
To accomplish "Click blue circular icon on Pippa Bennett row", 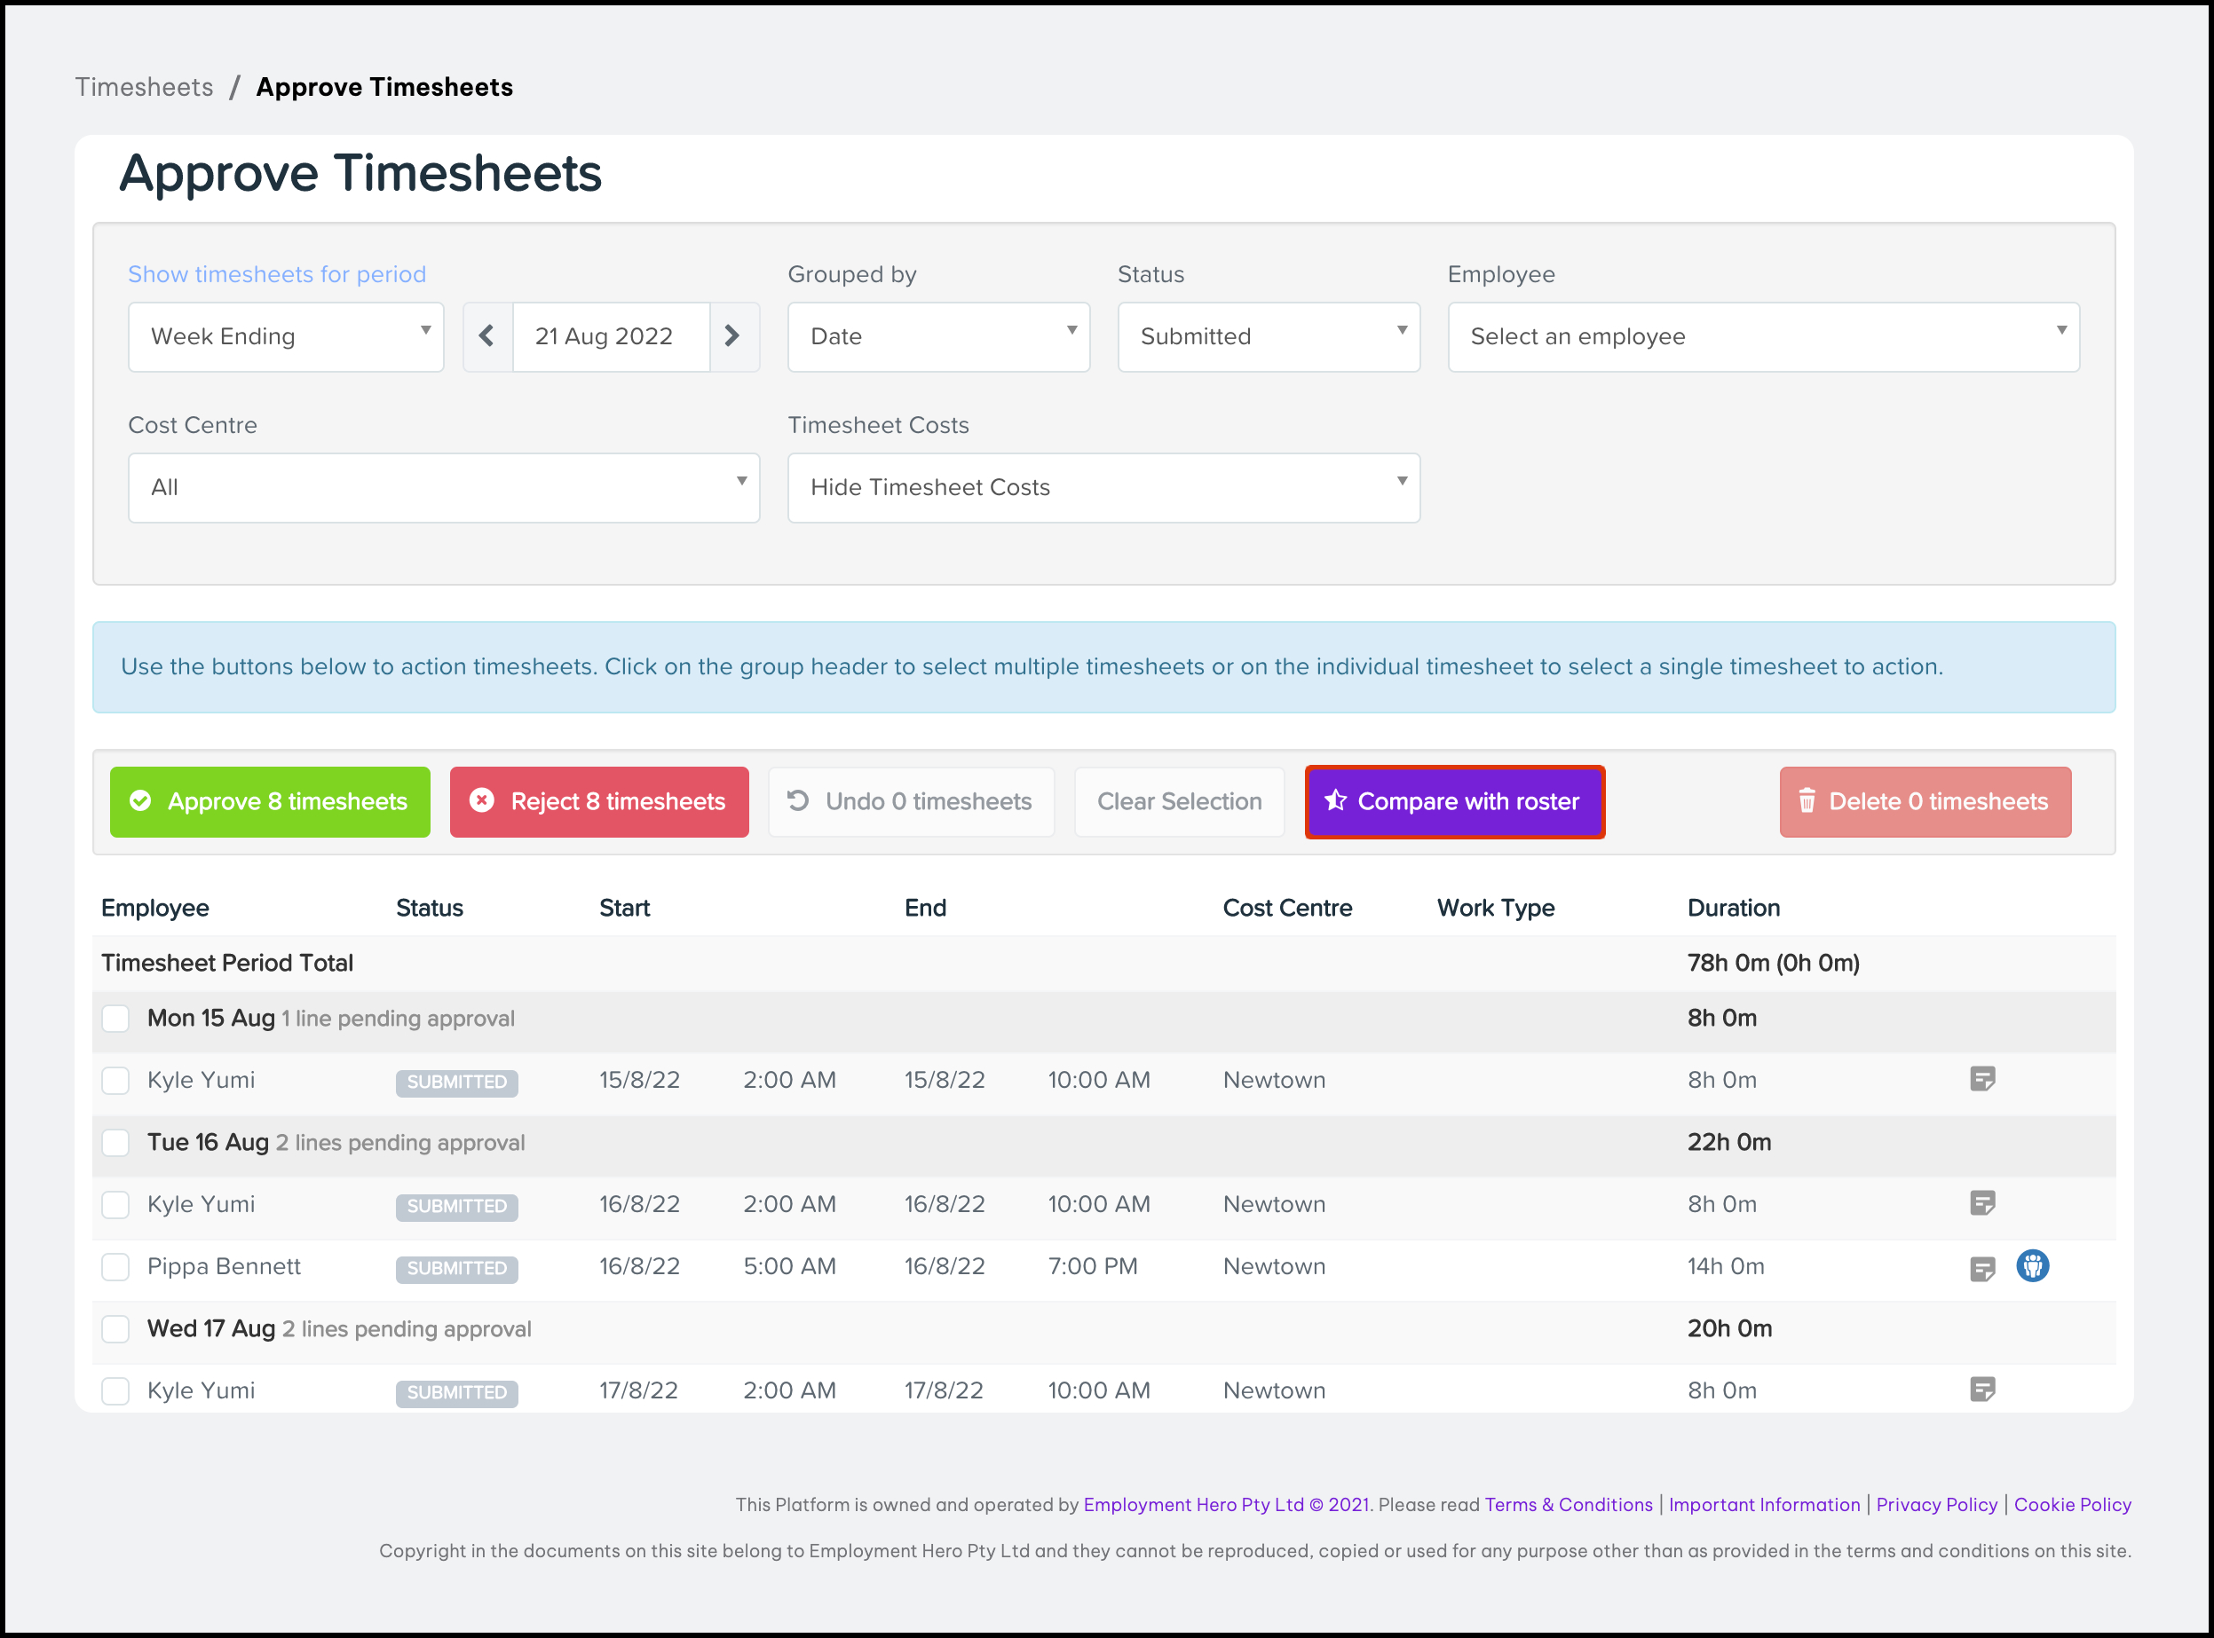I will tap(2031, 1266).
